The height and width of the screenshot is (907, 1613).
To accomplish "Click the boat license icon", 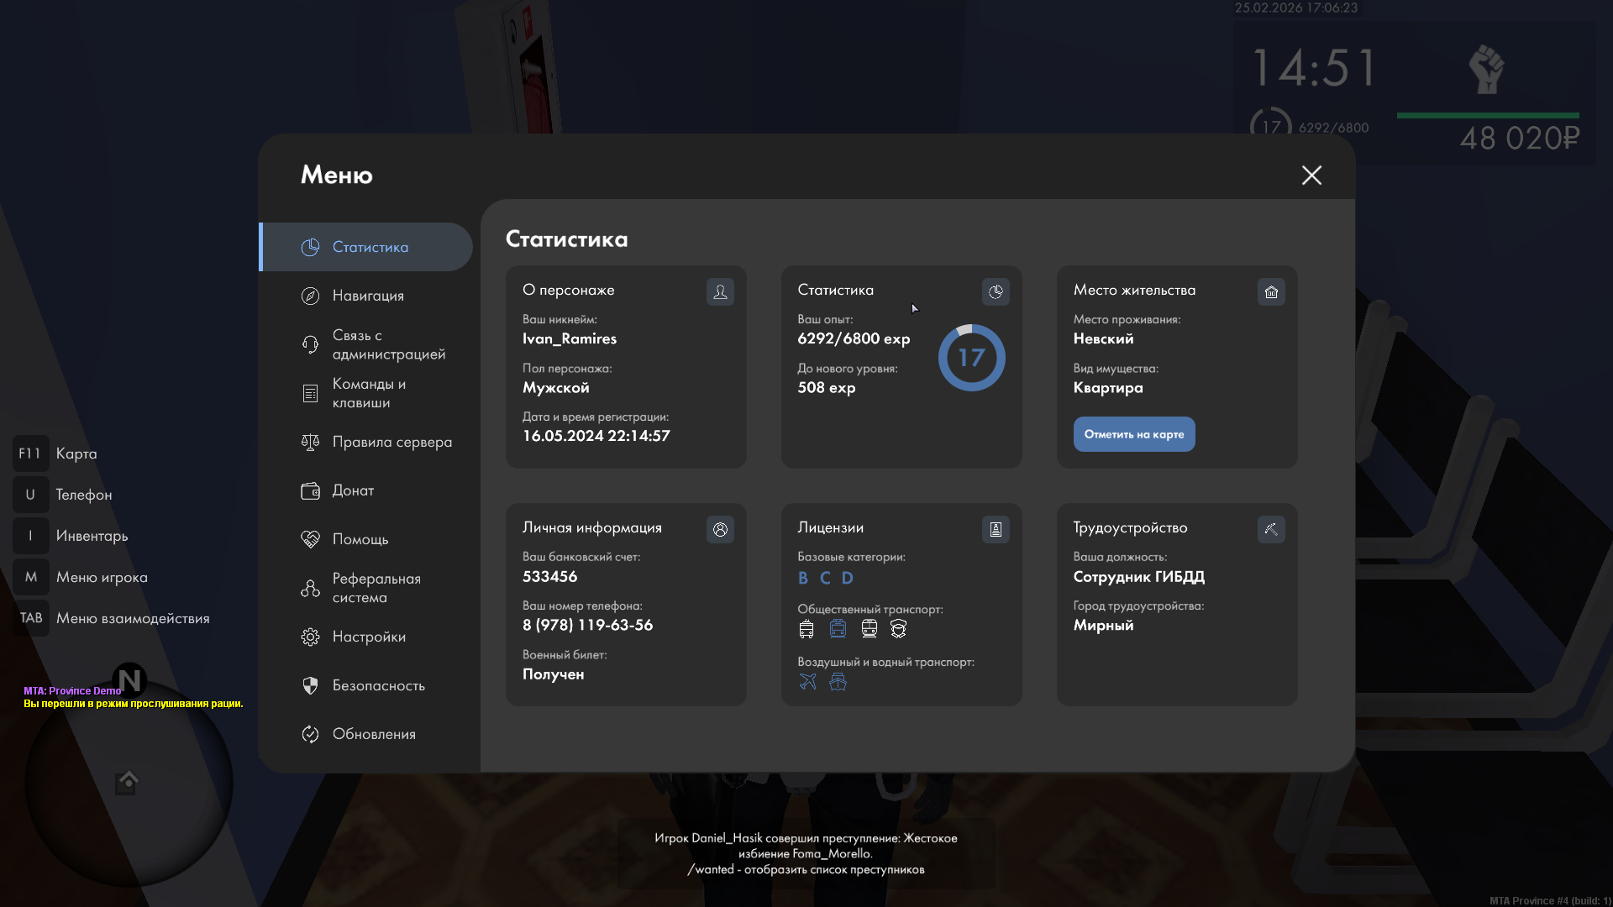I will click(x=838, y=681).
